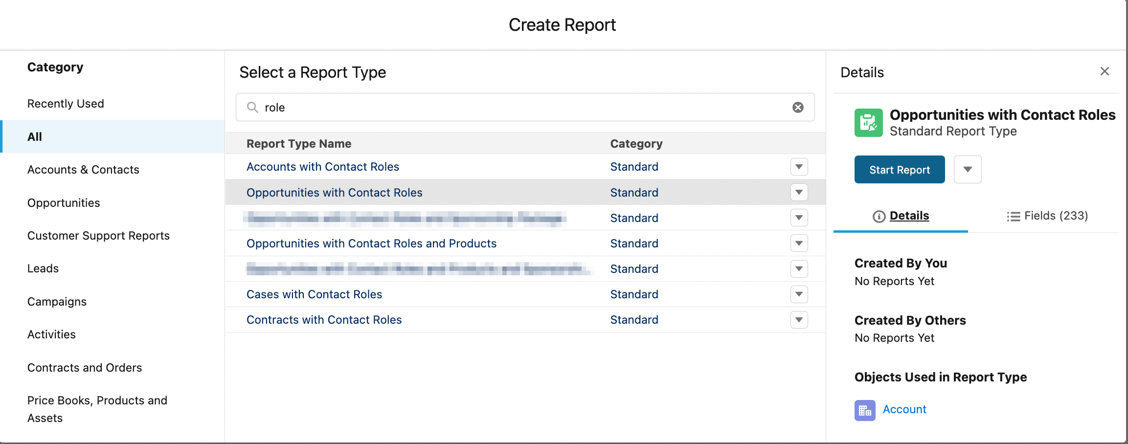Click the 'Created By You' heading

(901, 263)
